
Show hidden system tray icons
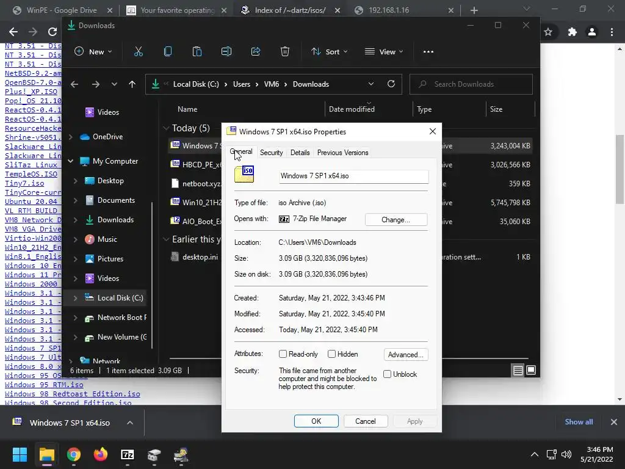535,454
